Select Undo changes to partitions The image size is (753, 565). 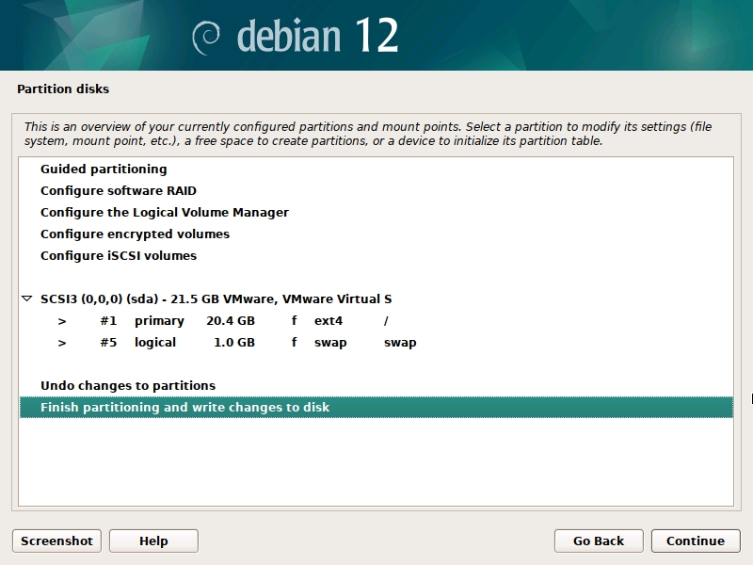(x=128, y=386)
